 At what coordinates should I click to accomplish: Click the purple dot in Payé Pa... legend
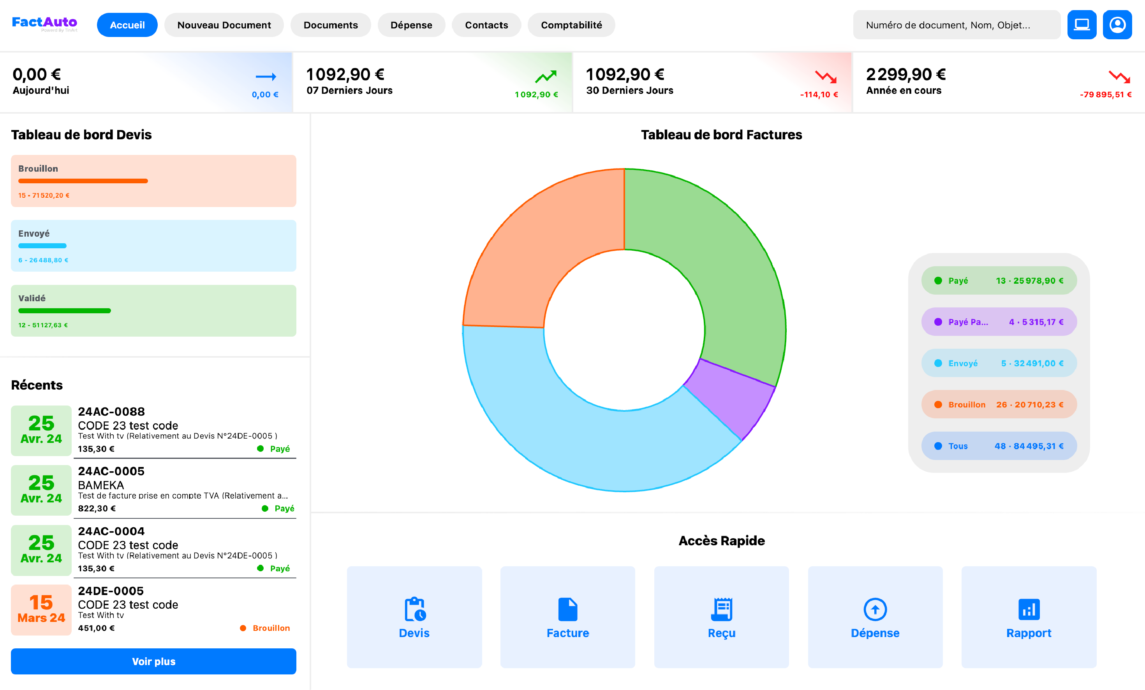(938, 322)
